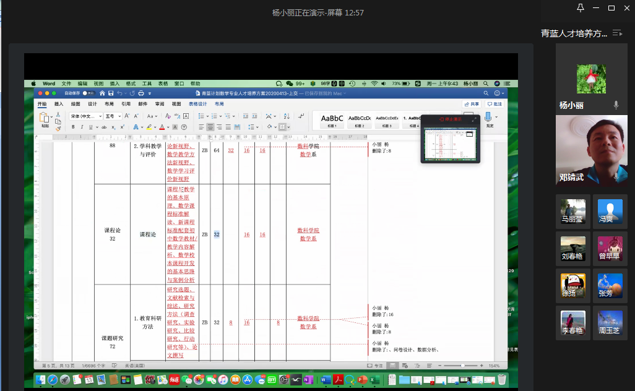Click the Home icon in the Word title bar
This screenshot has width=635, height=391.
click(x=102, y=93)
